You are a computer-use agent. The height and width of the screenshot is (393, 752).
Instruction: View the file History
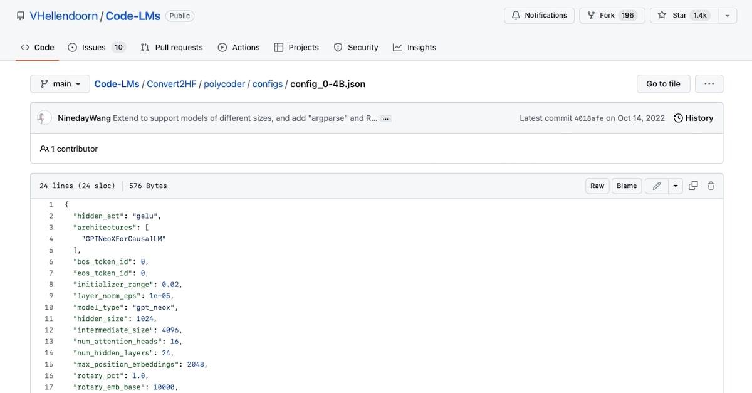[x=693, y=118]
